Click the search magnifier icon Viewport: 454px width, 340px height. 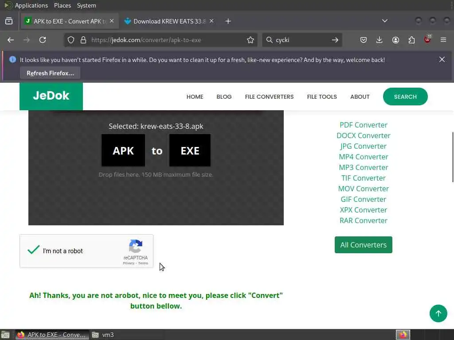pos(269,40)
